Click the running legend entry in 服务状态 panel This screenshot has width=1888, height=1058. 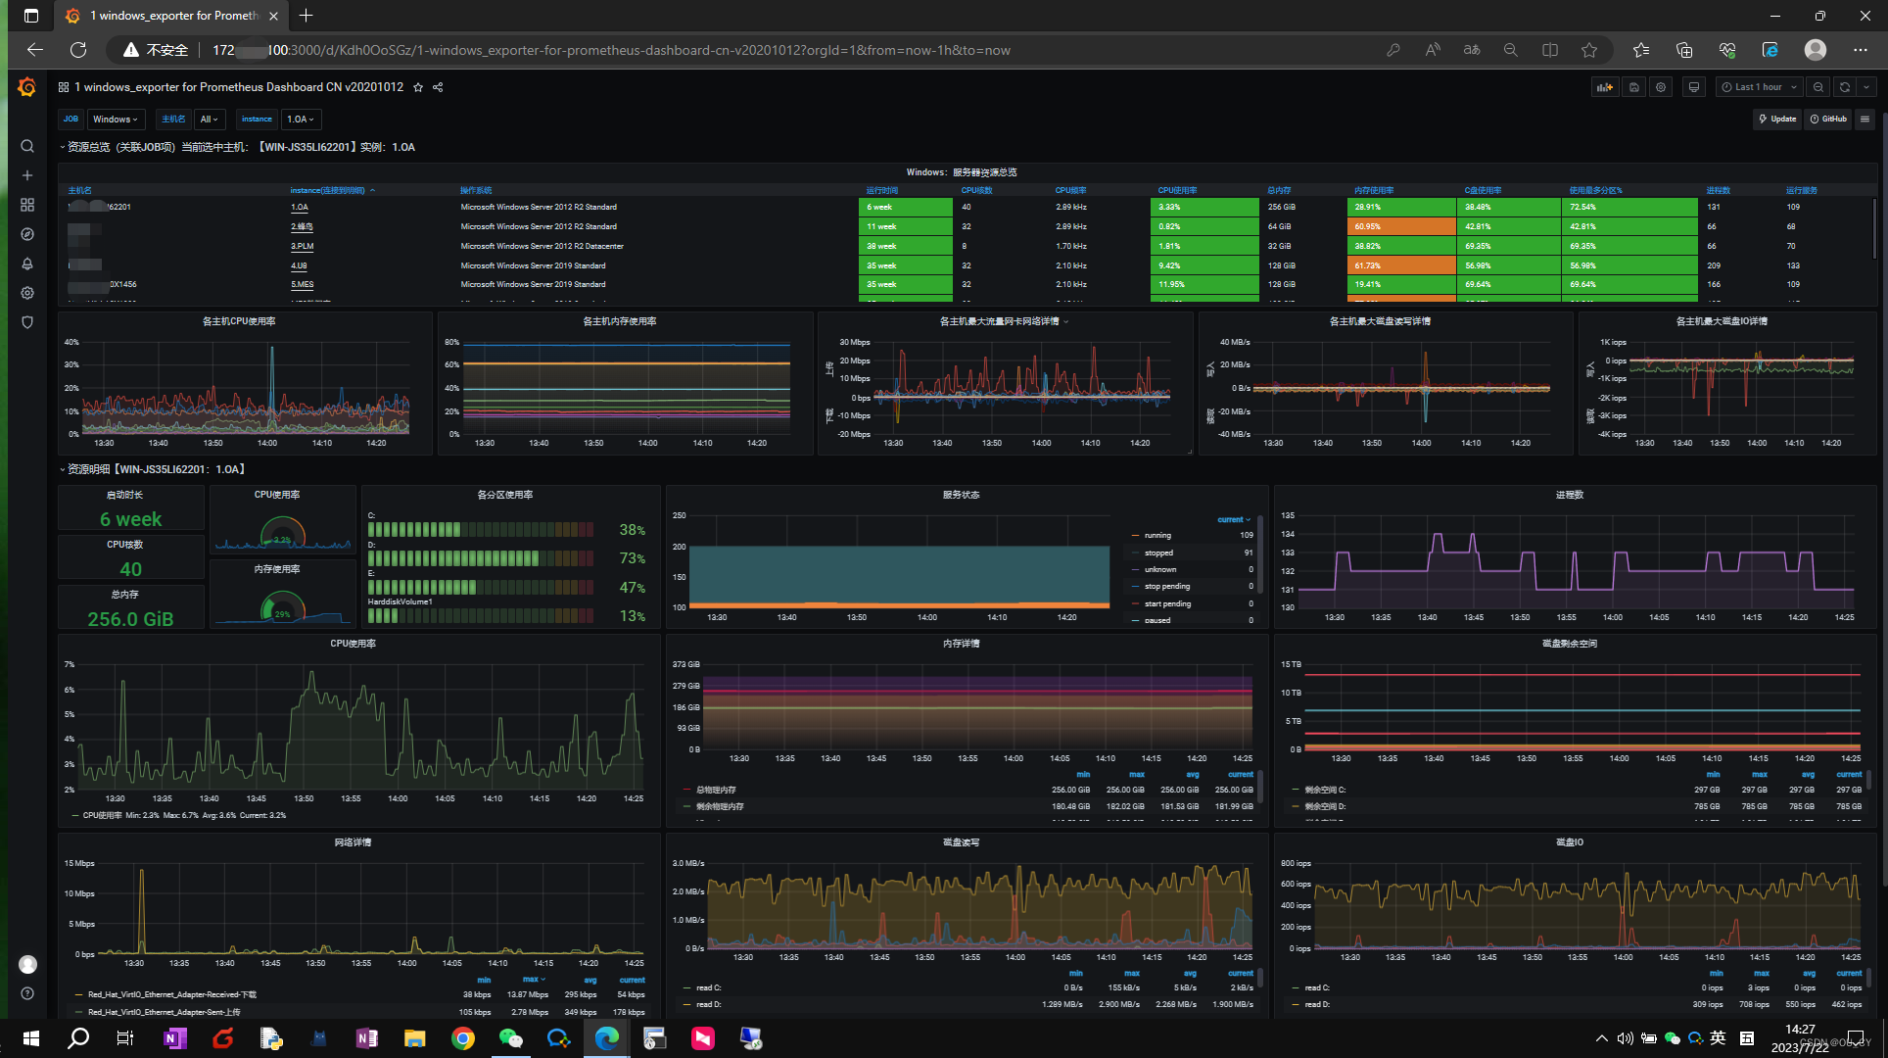(1157, 535)
